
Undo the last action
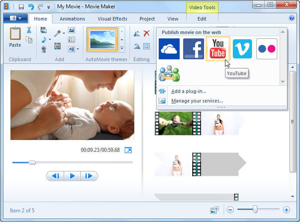pos(31,7)
